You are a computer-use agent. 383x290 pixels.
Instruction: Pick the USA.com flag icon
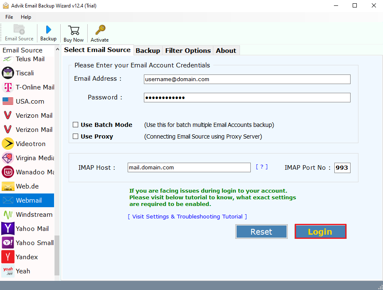tap(8, 101)
